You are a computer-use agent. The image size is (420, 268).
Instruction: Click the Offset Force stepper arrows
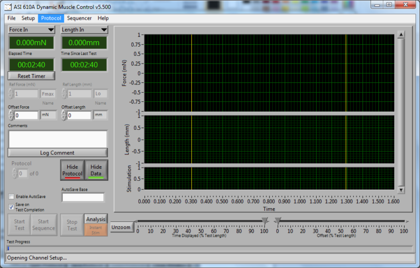(x=11, y=115)
